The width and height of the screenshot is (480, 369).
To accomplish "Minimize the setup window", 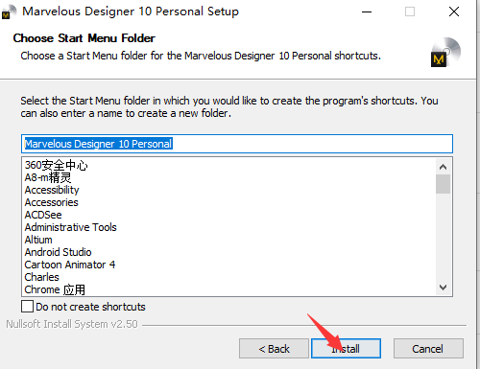I will (x=367, y=12).
